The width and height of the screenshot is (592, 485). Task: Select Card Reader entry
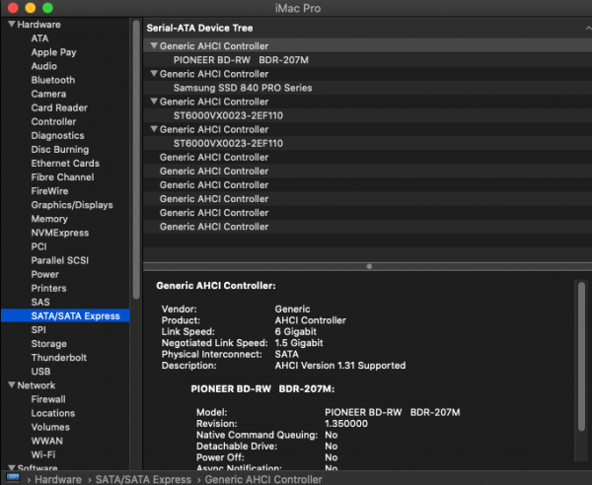tap(59, 107)
